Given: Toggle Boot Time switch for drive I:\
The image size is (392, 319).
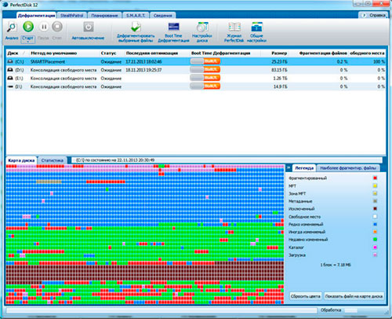Looking at the screenshot, I should click(205, 86).
